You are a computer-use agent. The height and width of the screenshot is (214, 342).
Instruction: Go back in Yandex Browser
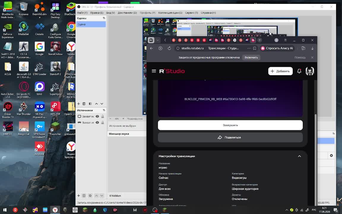[152, 48]
